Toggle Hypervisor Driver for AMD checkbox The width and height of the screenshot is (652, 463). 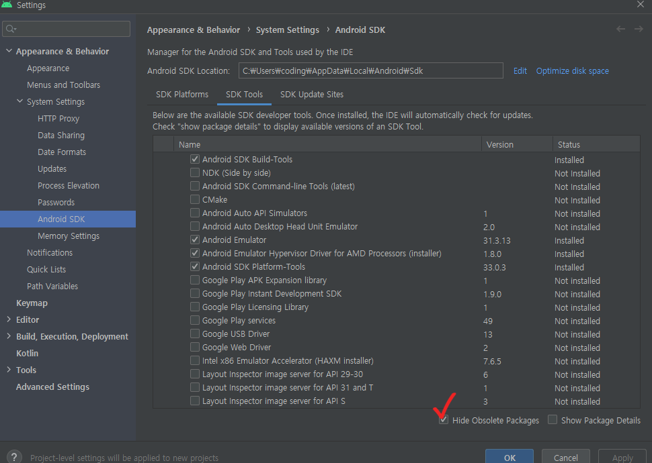point(195,253)
